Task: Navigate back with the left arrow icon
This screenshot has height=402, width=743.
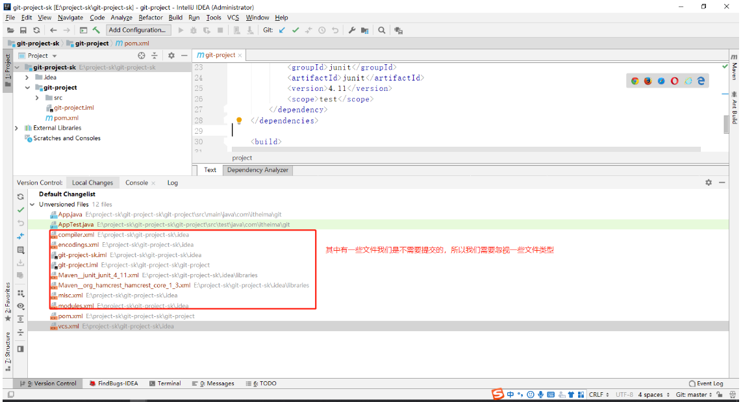Action: click(x=53, y=31)
